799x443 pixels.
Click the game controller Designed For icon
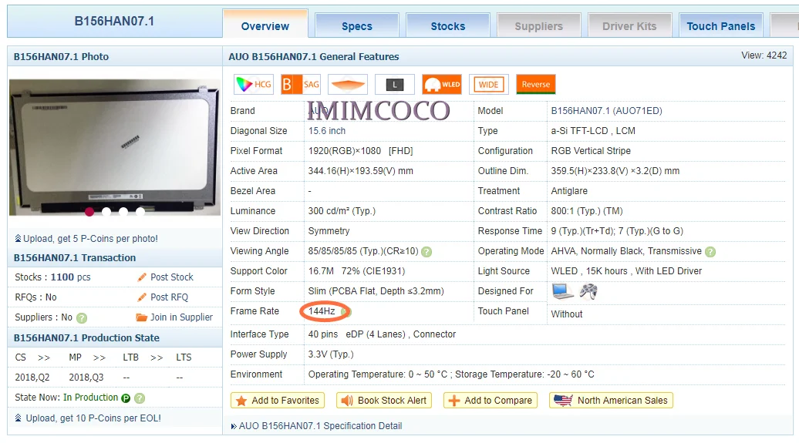588,291
